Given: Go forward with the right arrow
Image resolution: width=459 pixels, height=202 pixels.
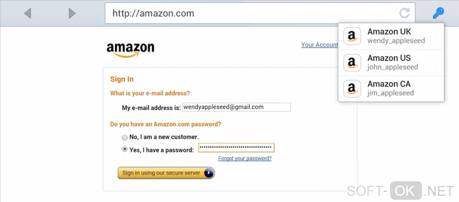Looking at the screenshot, I should 72,13.
